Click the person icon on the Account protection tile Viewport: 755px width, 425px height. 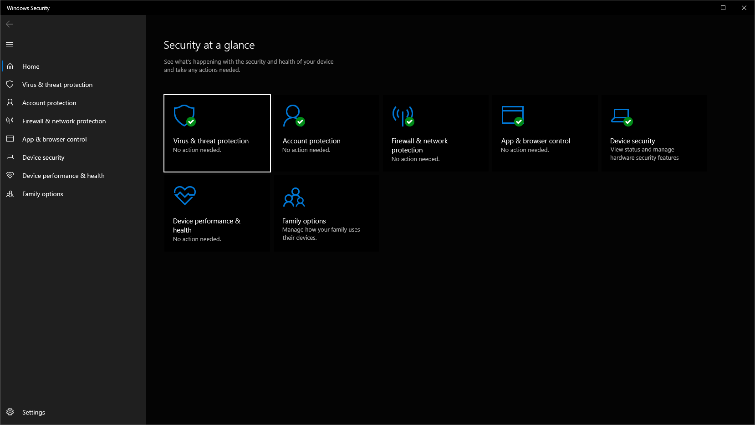pos(294,116)
